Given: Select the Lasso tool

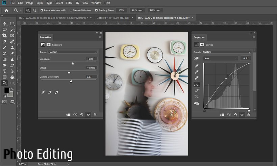Looking at the screenshot, I should pyautogui.click(x=5, y=30).
